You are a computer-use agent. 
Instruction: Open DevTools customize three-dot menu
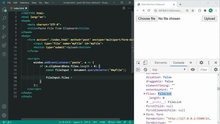click(x=209, y=63)
